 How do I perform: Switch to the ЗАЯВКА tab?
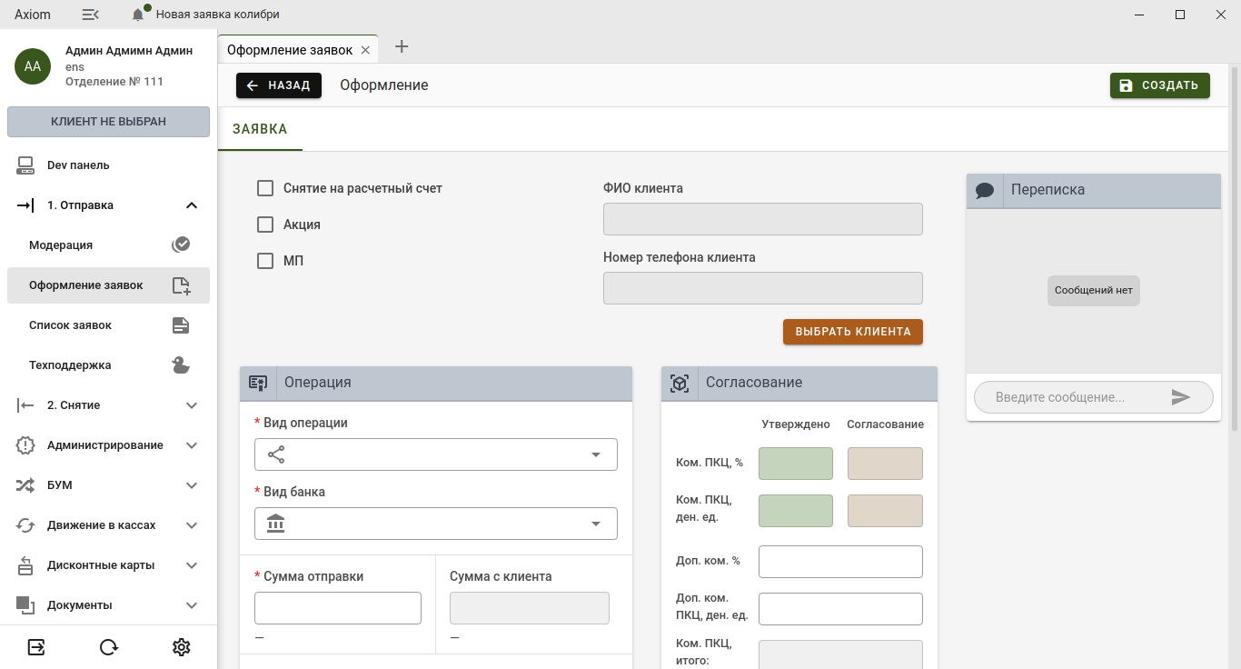click(x=260, y=129)
